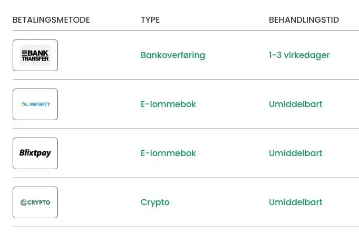
Task: Click the MIFINITY wordmark text
Action: click(40, 104)
